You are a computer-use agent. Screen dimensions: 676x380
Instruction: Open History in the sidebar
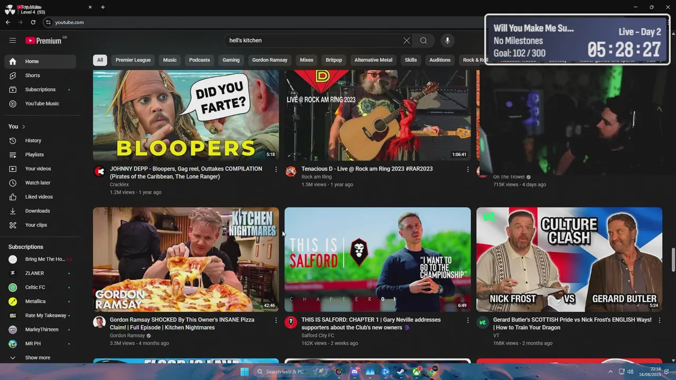40,140
